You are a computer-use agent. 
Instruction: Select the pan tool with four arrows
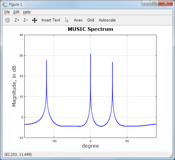[x=35, y=20]
